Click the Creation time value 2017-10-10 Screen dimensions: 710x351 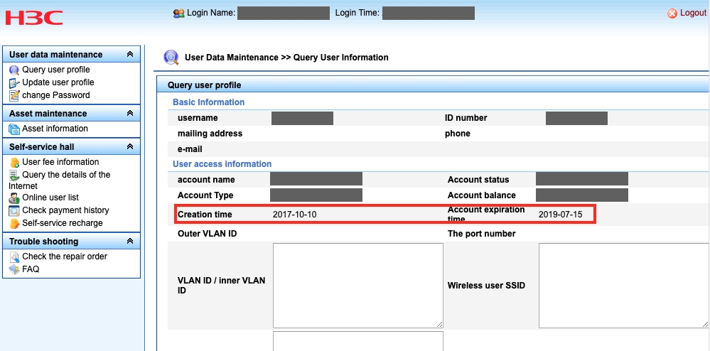click(x=295, y=215)
